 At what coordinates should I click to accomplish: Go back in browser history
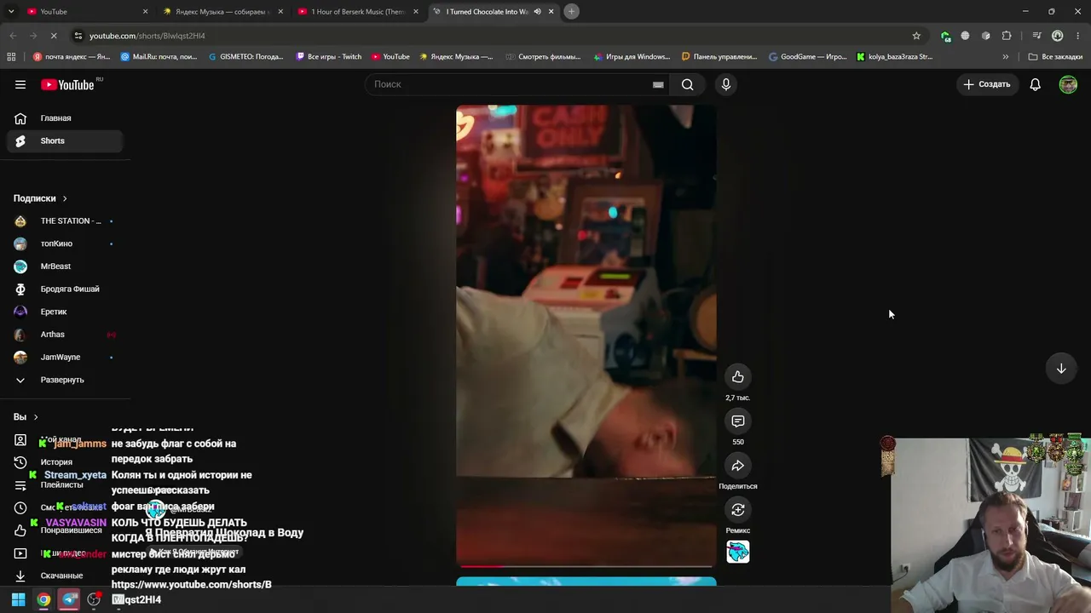[x=13, y=36]
